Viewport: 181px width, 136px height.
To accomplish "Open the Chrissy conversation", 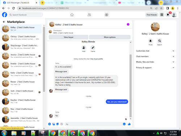I will coord(21,38).
